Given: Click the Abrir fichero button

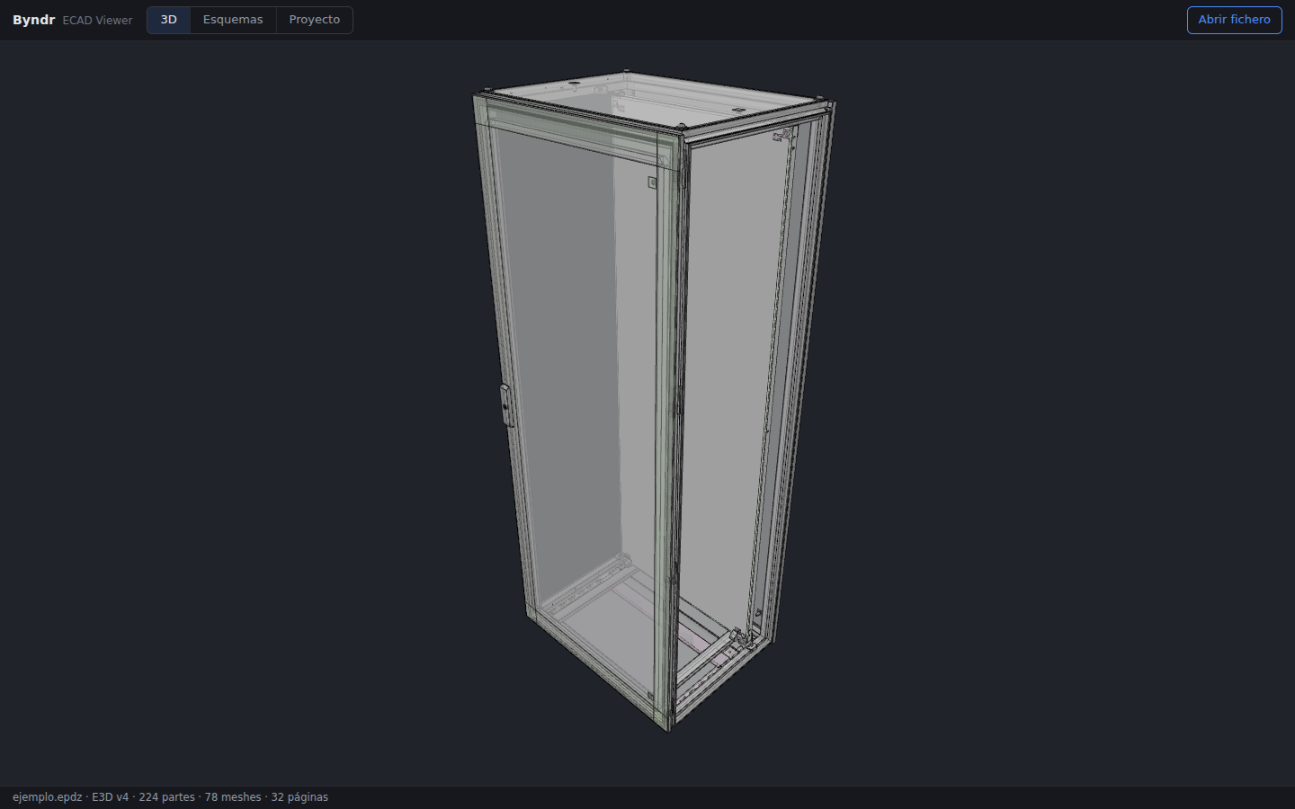Looking at the screenshot, I should point(1234,20).
